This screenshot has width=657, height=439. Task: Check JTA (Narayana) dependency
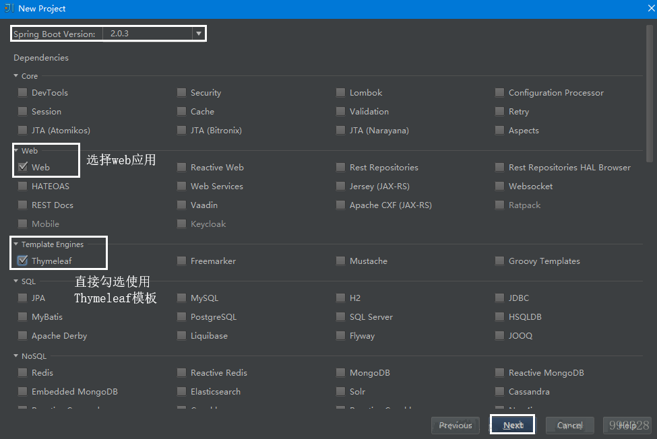point(341,130)
